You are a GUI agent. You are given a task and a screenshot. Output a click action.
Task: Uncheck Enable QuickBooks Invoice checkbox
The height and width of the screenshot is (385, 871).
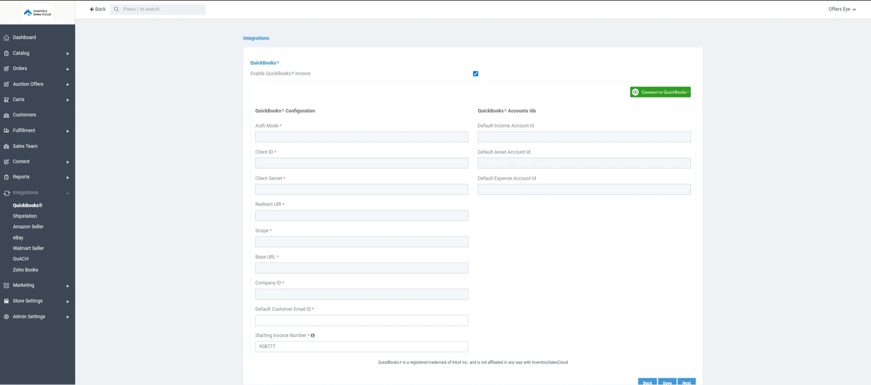point(476,74)
